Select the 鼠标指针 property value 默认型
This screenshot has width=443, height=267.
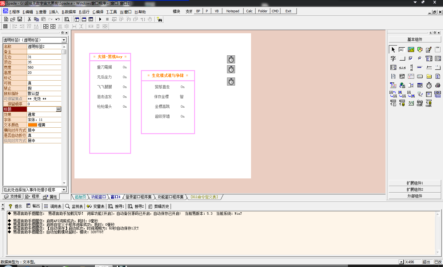(x=44, y=94)
